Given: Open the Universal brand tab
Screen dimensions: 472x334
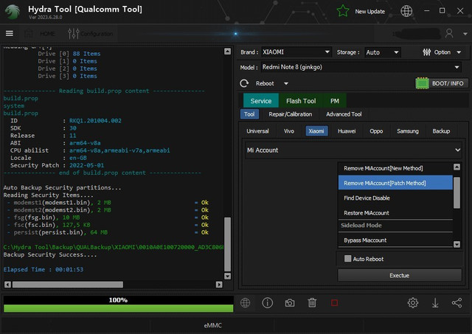Looking at the screenshot, I should point(257,131).
